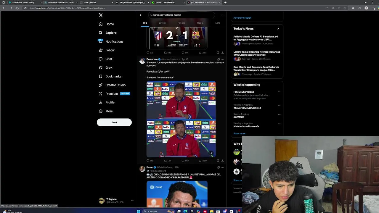Open options for the #LaCarcelDeLosGemelos trend
This screenshot has height=213, width=379.
279,105
